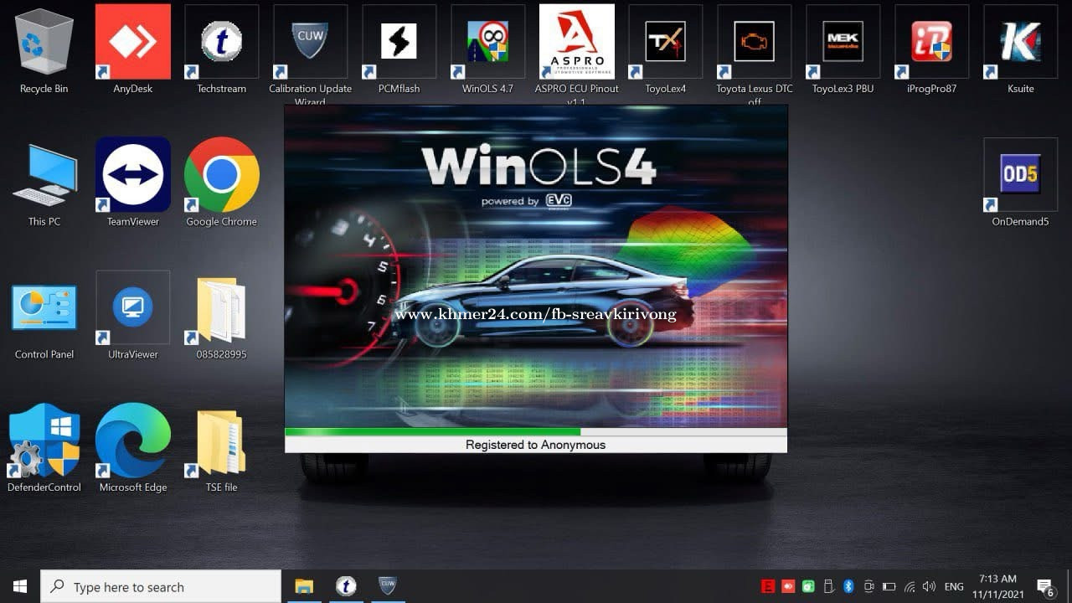
Task: Open the volume speaker control
Action: coord(929,586)
